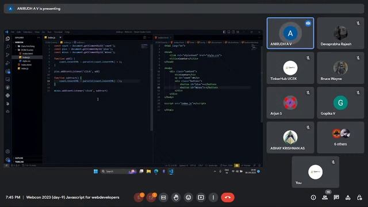Open the chat with everyone panel
Viewport: 368px width, 207px height.
coord(336,198)
